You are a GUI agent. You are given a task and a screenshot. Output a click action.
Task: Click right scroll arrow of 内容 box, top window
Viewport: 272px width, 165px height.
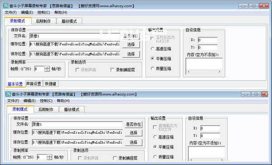point(219,72)
